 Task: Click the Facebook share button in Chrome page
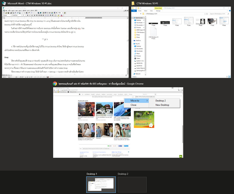pos(120,146)
